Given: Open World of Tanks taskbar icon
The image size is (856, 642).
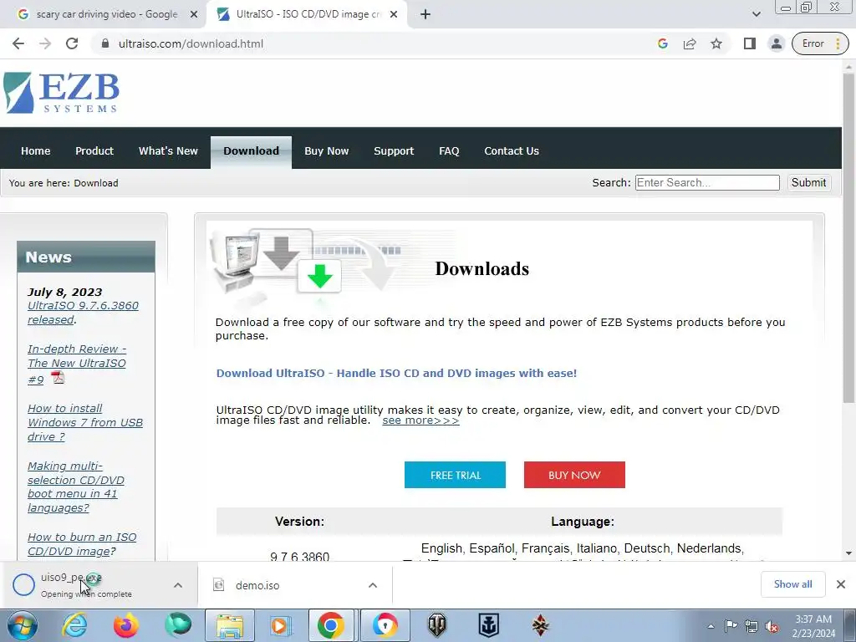Looking at the screenshot, I should [436, 625].
